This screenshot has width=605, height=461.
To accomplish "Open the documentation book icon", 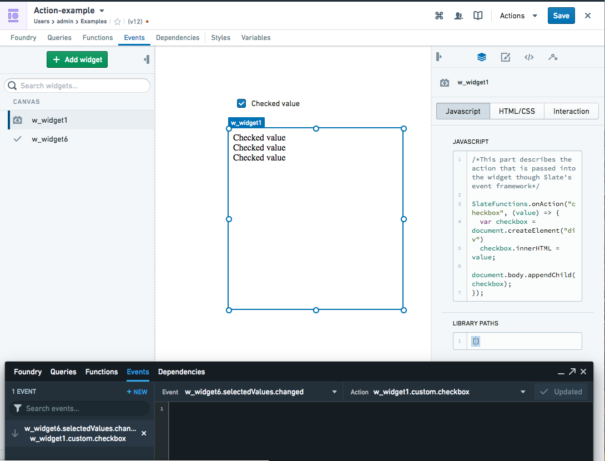I will (x=478, y=16).
